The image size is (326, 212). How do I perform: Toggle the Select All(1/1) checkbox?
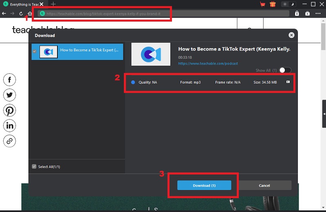click(34, 166)
